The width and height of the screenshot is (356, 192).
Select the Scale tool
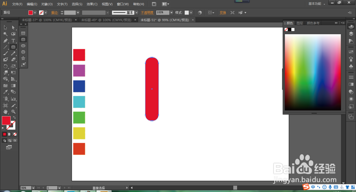point(13,66)
